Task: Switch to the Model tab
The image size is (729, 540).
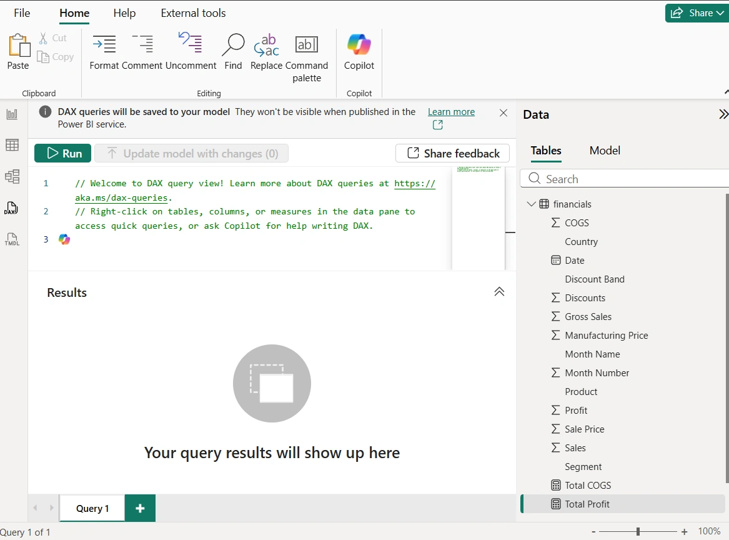Action: point(605,150)
